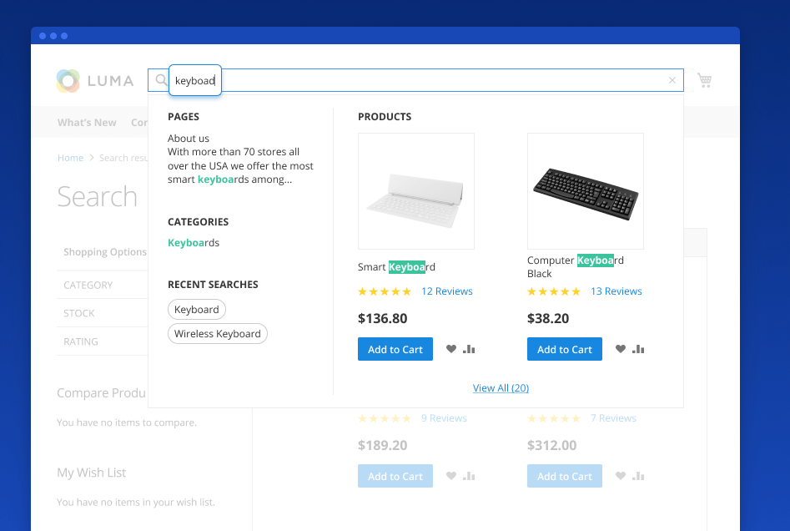Click the Luma logo
This screenshot has width=790, height=531.
[95, 81]
